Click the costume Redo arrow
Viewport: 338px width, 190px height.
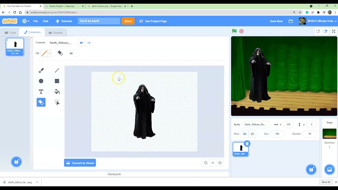(89, 43)
